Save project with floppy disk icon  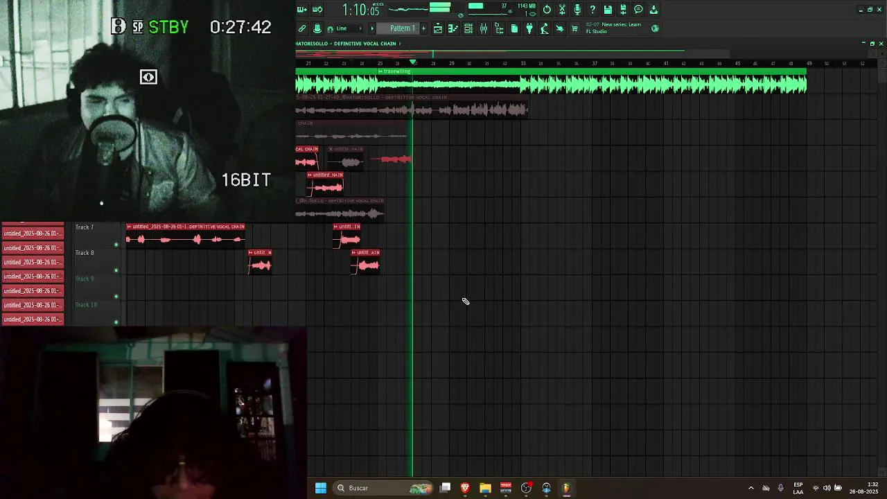pos(608,10)
